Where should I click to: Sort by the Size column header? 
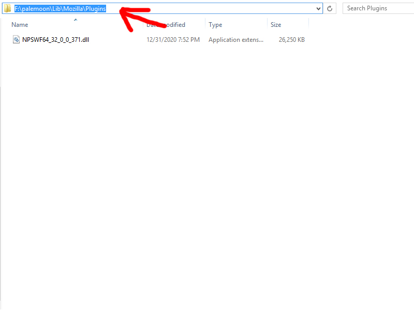pyautogui.click(x=276, y=25)
